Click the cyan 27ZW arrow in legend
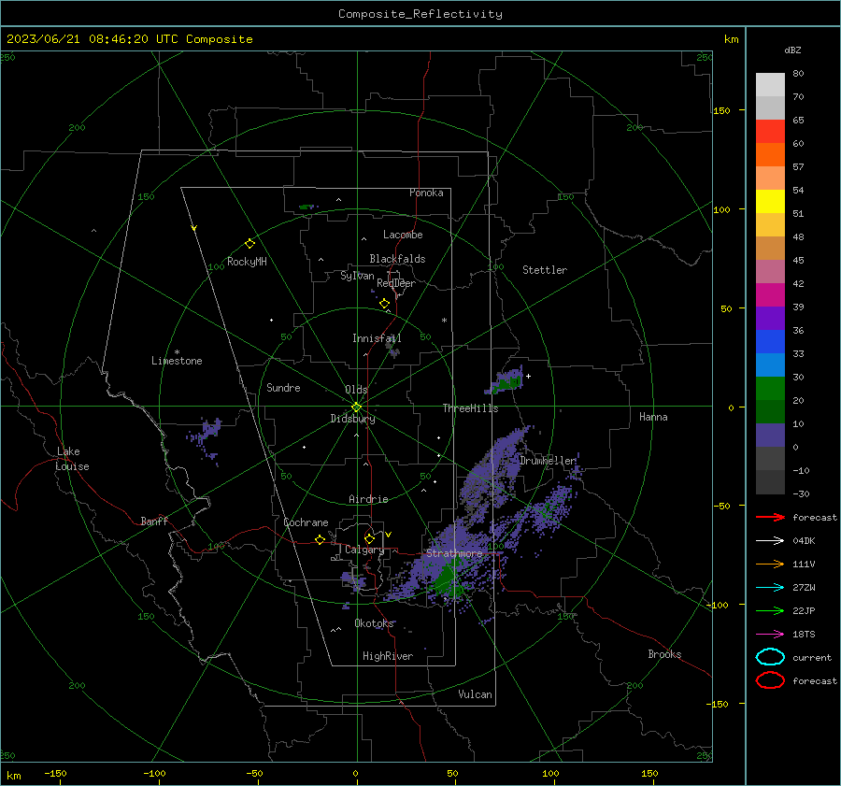 pos(770,588)
